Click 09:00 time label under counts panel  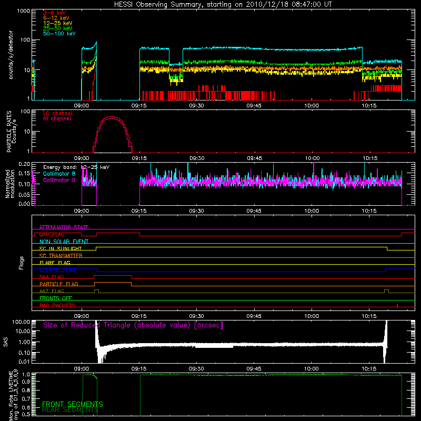point(82,106)
